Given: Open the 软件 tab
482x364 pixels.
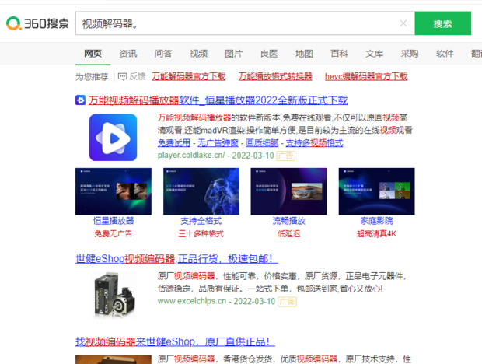Looking at the screenshot, I should (x=445, y=54).
